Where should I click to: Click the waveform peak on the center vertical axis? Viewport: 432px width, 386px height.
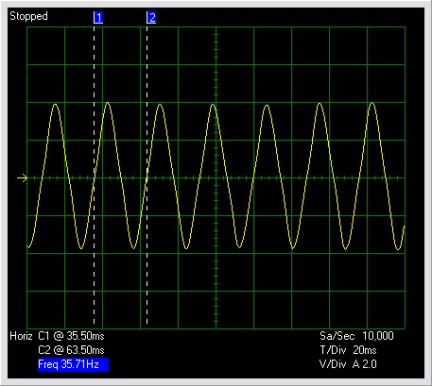click(214, 104)
